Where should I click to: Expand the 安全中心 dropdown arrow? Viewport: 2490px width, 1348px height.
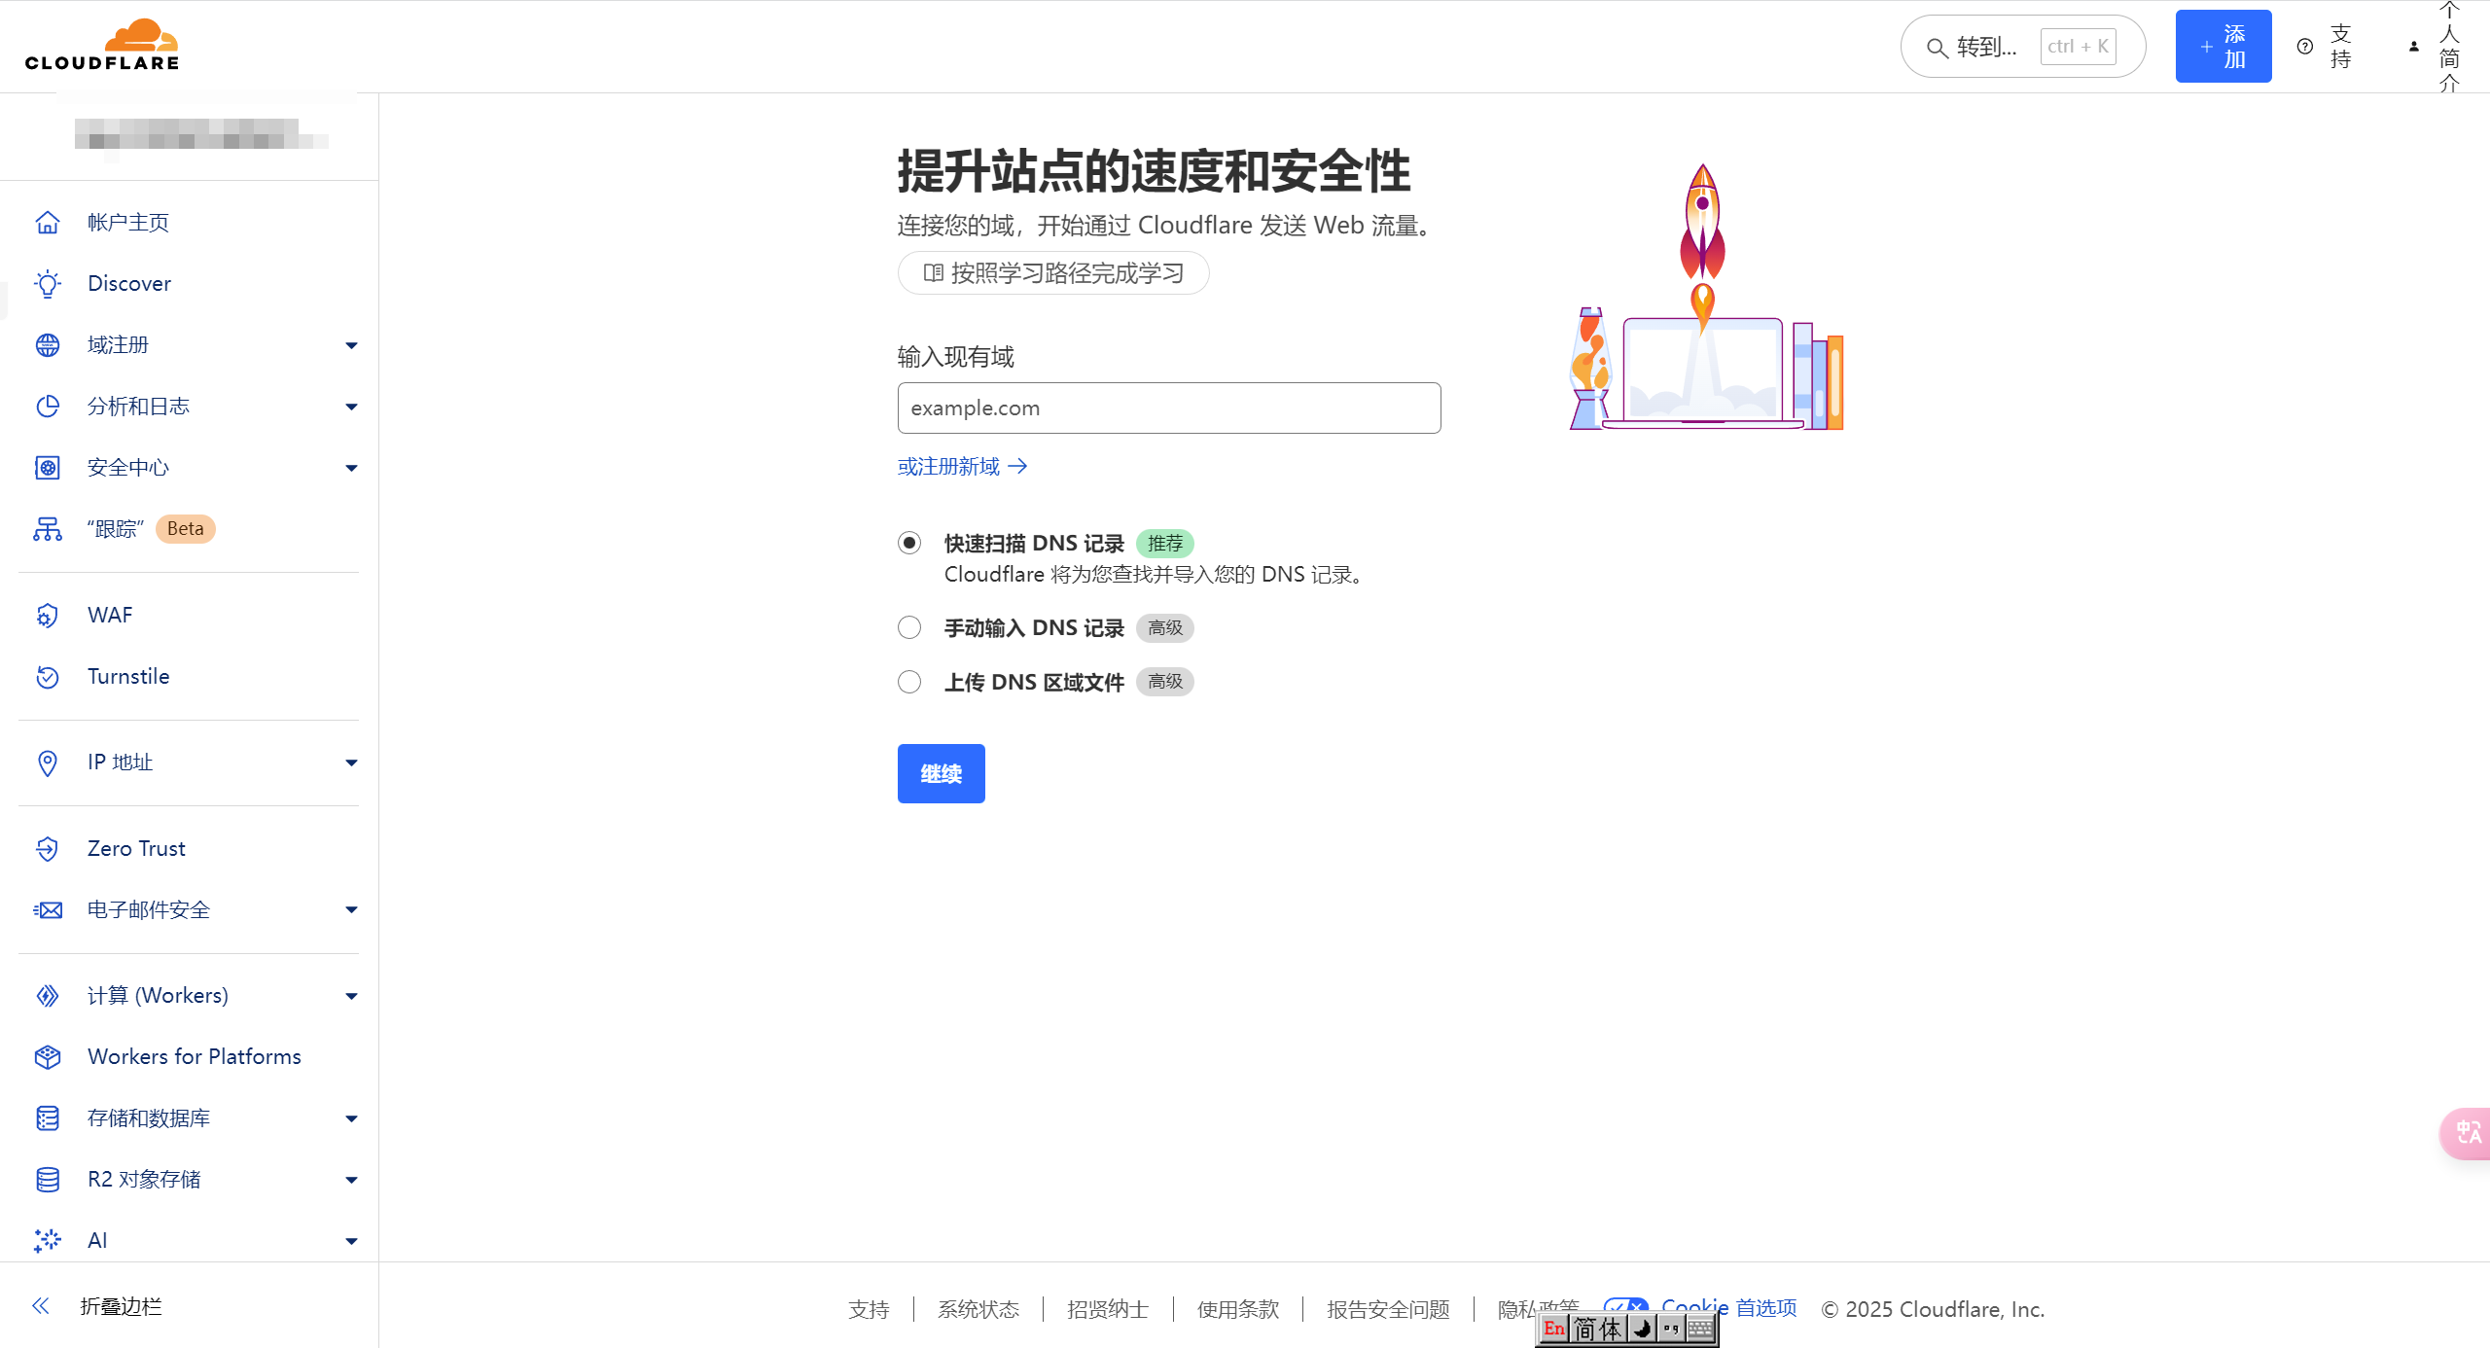pos(351,468)
